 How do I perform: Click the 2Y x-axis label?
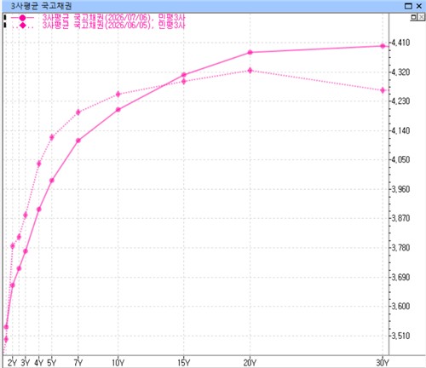click(12, 363)
